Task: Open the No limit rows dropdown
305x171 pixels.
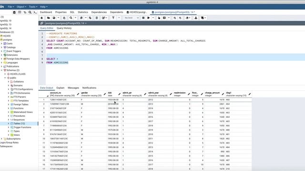Action: [132, 18]
